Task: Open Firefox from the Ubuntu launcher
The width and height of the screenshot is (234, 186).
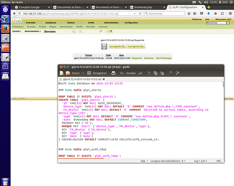Action: click(5, 28)
